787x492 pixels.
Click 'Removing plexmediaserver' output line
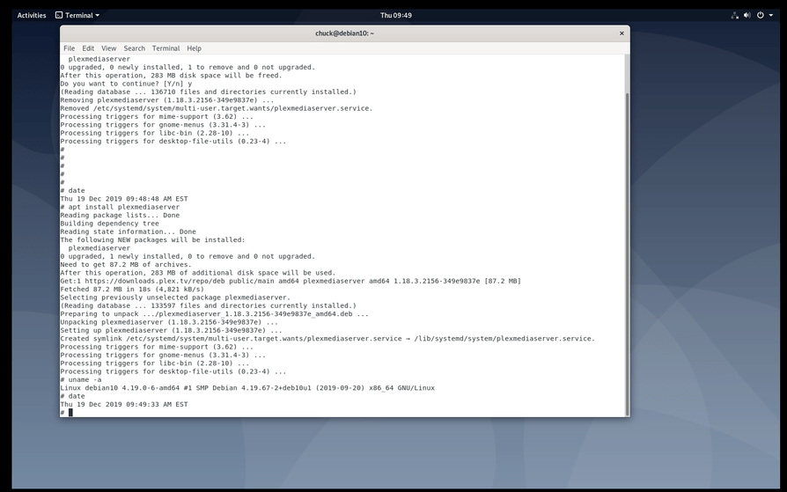(x=169, y=100)
